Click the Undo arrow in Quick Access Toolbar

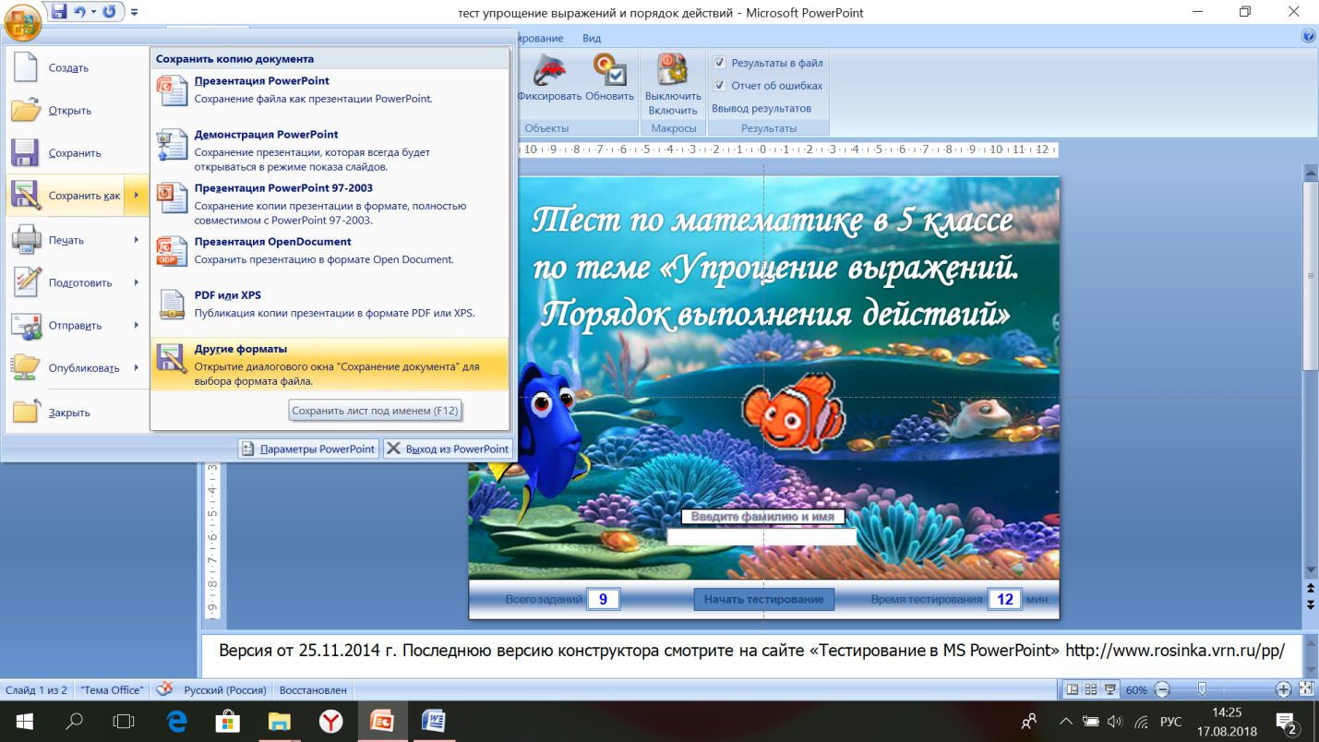pyautogui.click(x=80, y=12)
